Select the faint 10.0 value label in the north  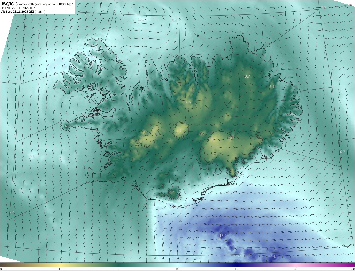pyautogui.click(x=141, y=19)
